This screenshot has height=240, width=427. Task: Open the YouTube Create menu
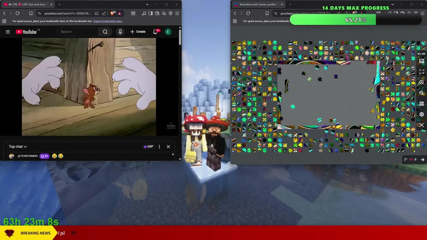(138, 32)
